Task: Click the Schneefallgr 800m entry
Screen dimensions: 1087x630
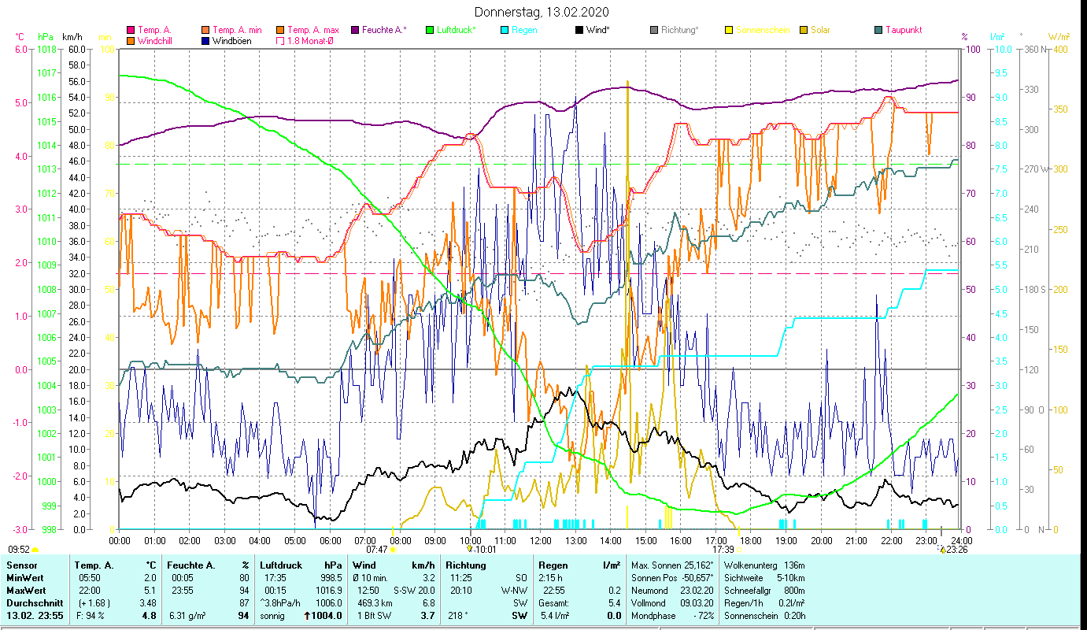Action: click(764, 591)
